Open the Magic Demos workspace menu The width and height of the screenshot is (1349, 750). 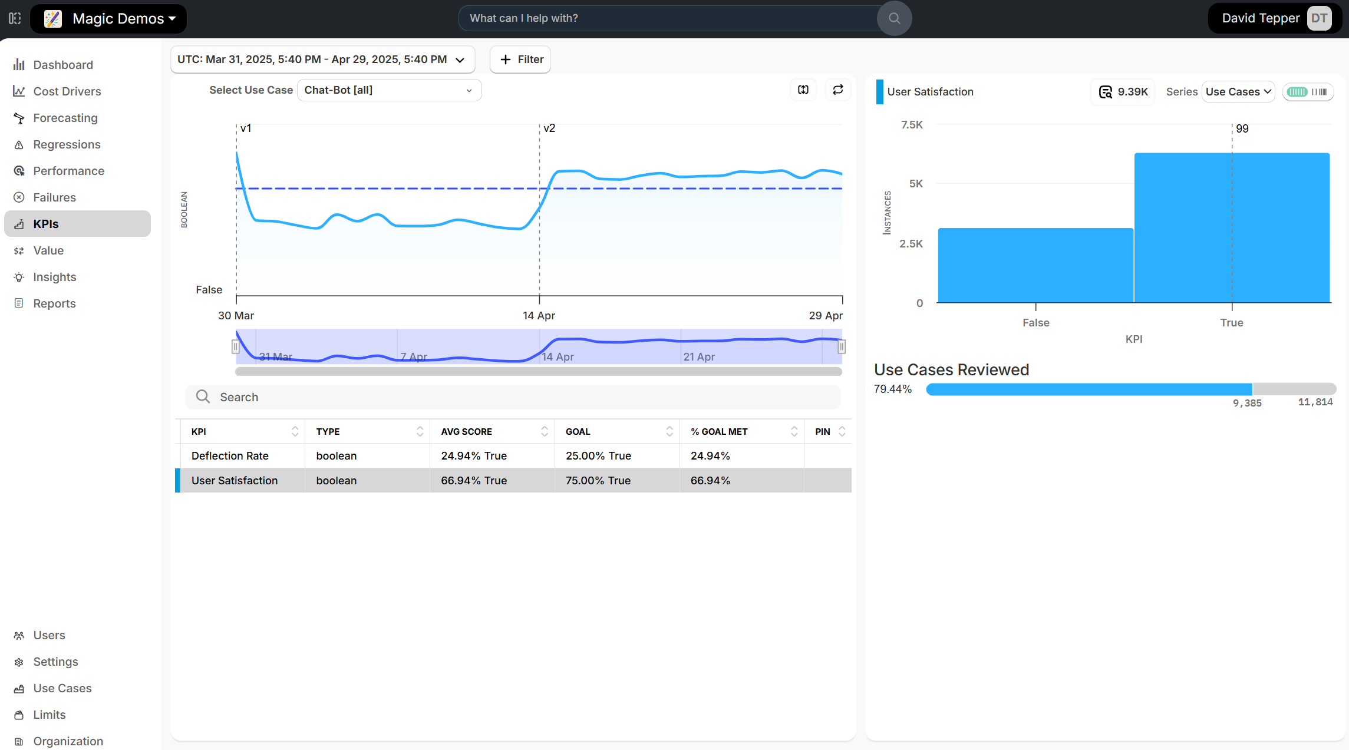point(110,19)
